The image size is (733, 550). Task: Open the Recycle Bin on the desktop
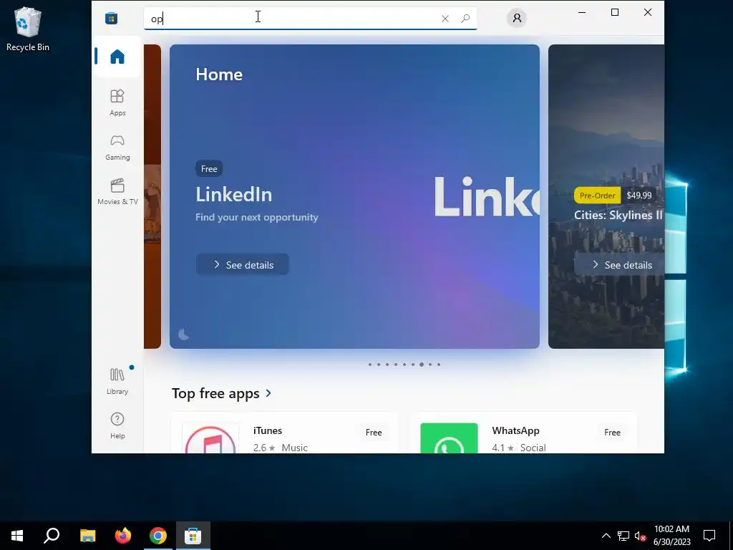pyautogui.click(x=28, y=29)
